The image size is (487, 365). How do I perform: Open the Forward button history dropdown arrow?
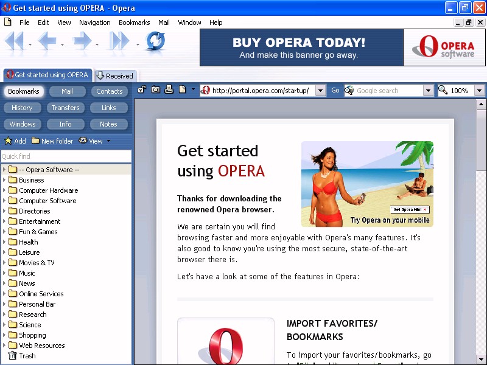point(97,44)
